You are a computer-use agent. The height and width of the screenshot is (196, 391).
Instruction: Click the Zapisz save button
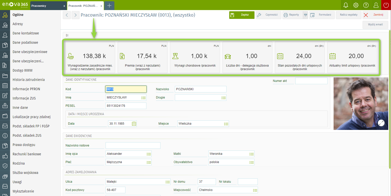[242, 15]
